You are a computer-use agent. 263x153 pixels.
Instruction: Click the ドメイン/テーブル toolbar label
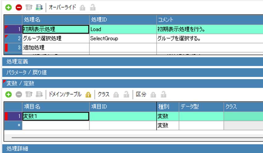point(65,94)
